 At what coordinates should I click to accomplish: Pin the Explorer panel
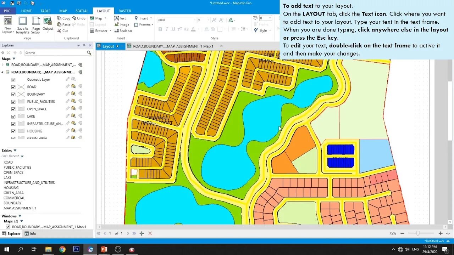pos(84,45)
